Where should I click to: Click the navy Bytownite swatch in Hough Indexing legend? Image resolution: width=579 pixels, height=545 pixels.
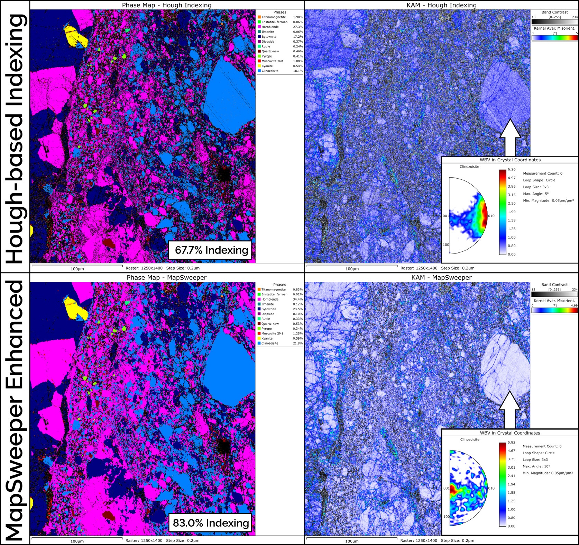[259, 36]
